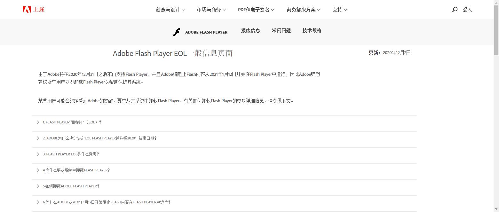
Task: Expand question 3 EOL是什么意思 chevron
Action: (x=38, y=154)
